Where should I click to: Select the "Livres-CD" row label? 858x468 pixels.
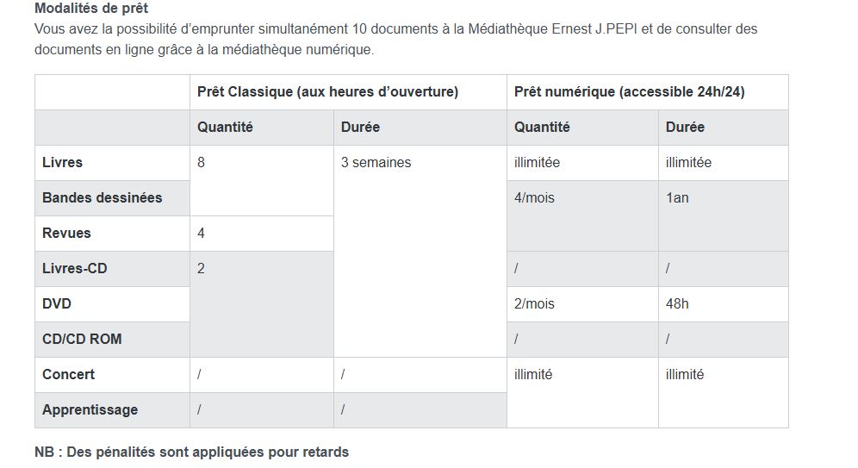tap(74, 268)
